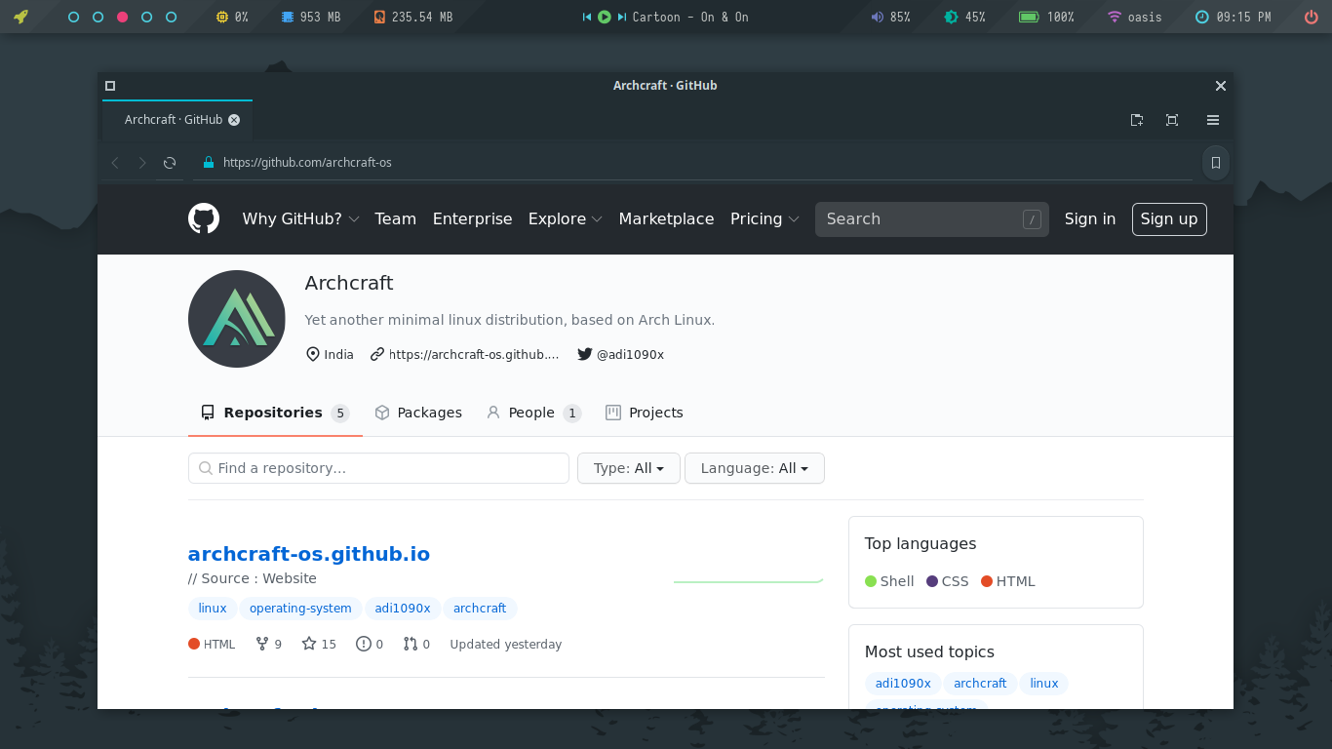The height and width of the screenshot is (749, 1332).
Task: Click the CSS language in Top languages
Action: [948, 581]
